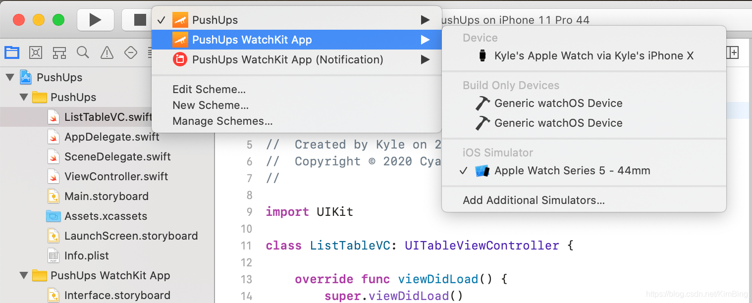This screenshot has height=303, width=752.
Task: Collapse the PushUps WatchKit App group
Action: click(23, 275)
